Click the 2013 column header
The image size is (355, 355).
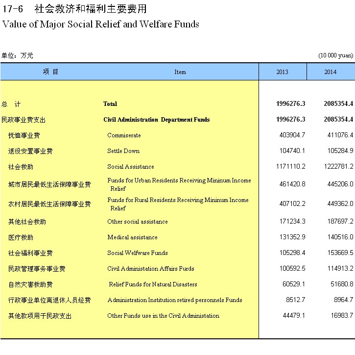[283, 72]
